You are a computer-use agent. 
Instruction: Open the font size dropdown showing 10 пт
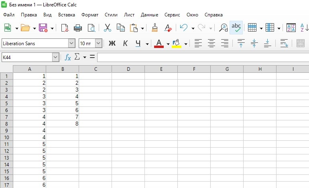98,43
